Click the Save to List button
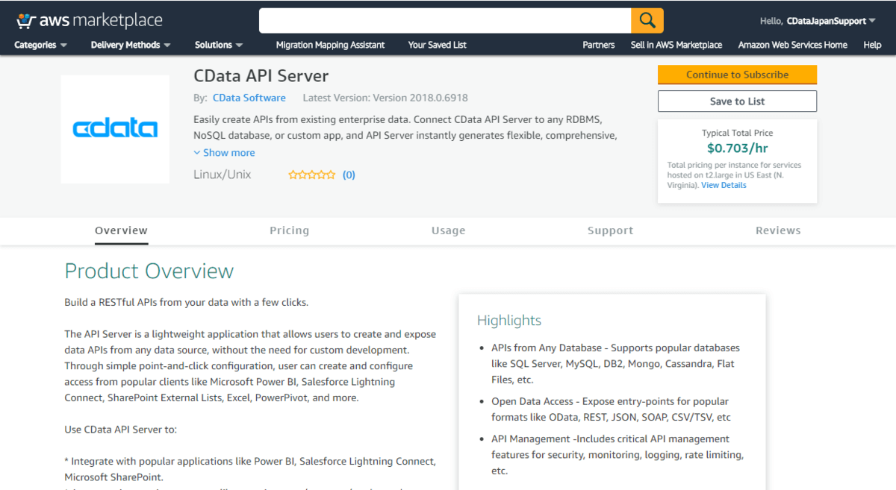This screenshot has width=896, height=490. [x=737, y=101]
